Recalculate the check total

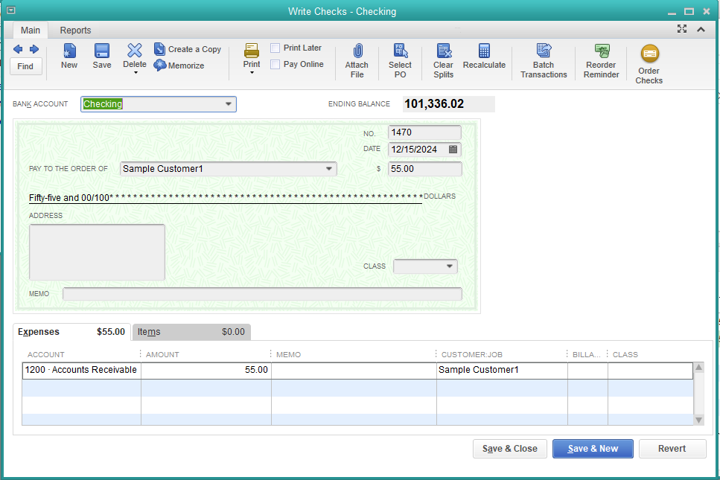point(484,56)
